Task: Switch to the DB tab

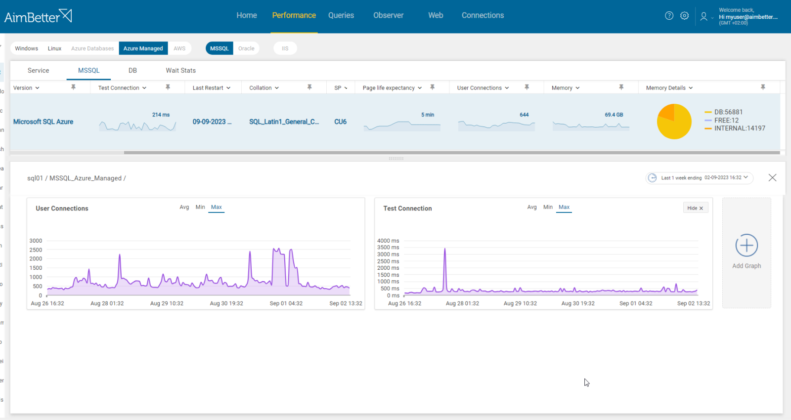Action: pyautogui.click(x=132, y=71)
